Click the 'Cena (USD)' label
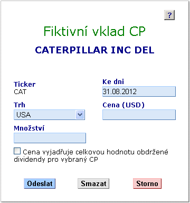190x203 pixels. point(123,105)
